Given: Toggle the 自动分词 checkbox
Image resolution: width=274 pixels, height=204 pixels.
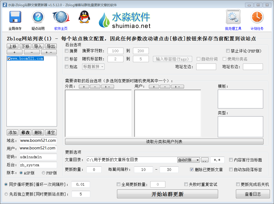Looking at the screenshot, I should pyautogui.click(x=198, y=59).
